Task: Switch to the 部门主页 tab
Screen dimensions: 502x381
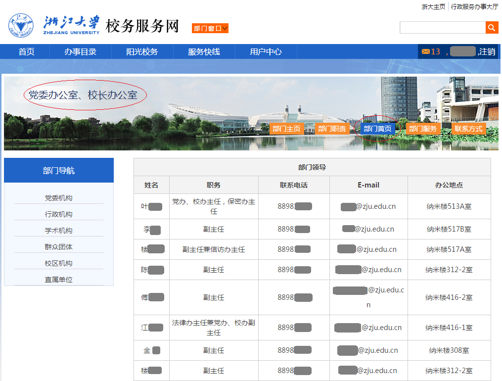Action: click(286, 129)
